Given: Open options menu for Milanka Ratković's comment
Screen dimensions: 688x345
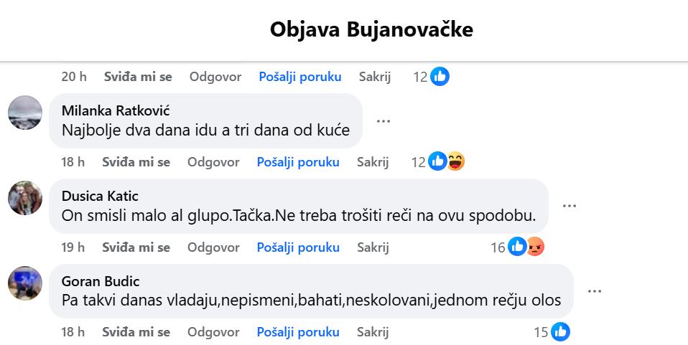Looking at the screenshot, I should click(383, 121).
